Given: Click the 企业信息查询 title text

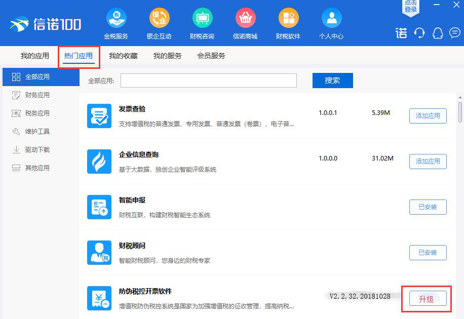Looking at the screenshot, I should (x=139, y=154).
